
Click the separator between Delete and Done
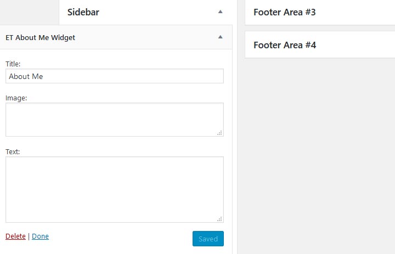(29, 236)
